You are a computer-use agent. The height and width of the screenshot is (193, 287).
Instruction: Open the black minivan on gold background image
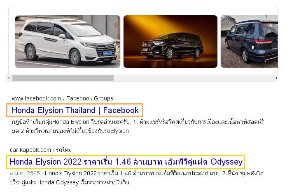[170, 42]
